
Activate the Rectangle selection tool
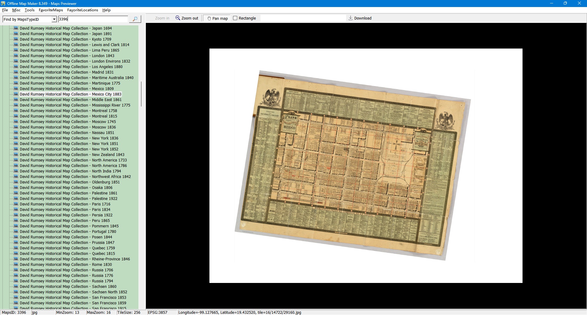[x=244, y=18]
